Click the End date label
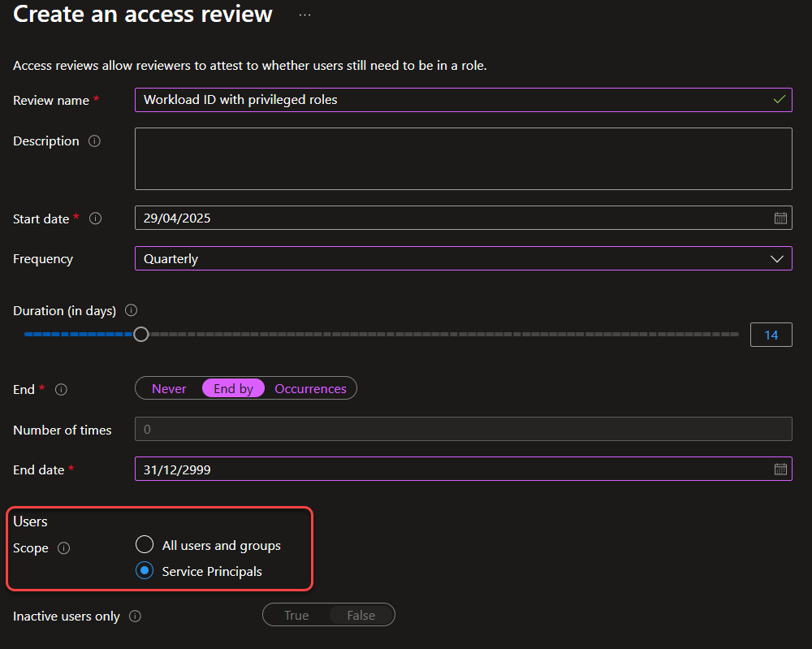This screenshot has height=649, width=812. [38, 469]
